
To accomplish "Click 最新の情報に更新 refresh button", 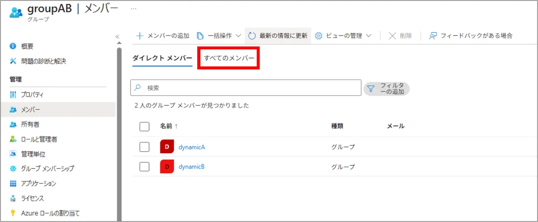I will click(278, 36).
